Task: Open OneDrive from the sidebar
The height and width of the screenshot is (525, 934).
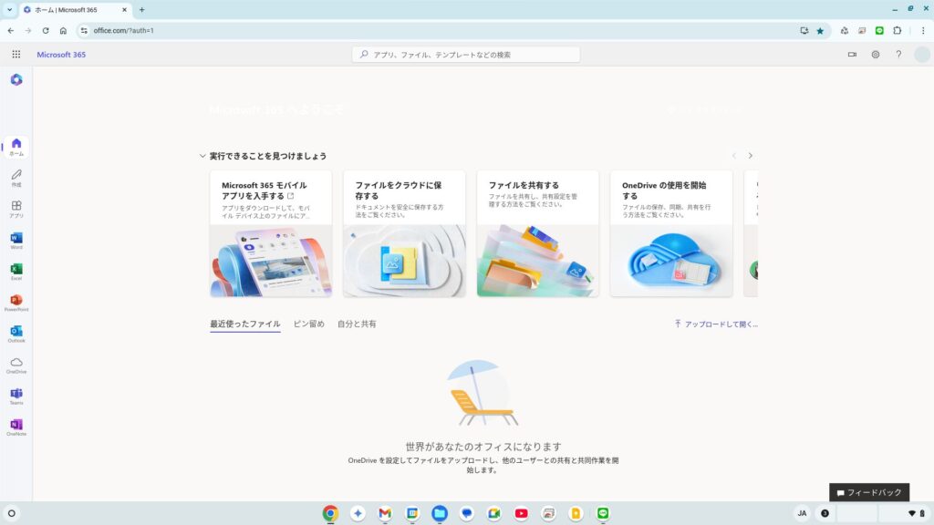Action: click(16, 364)
